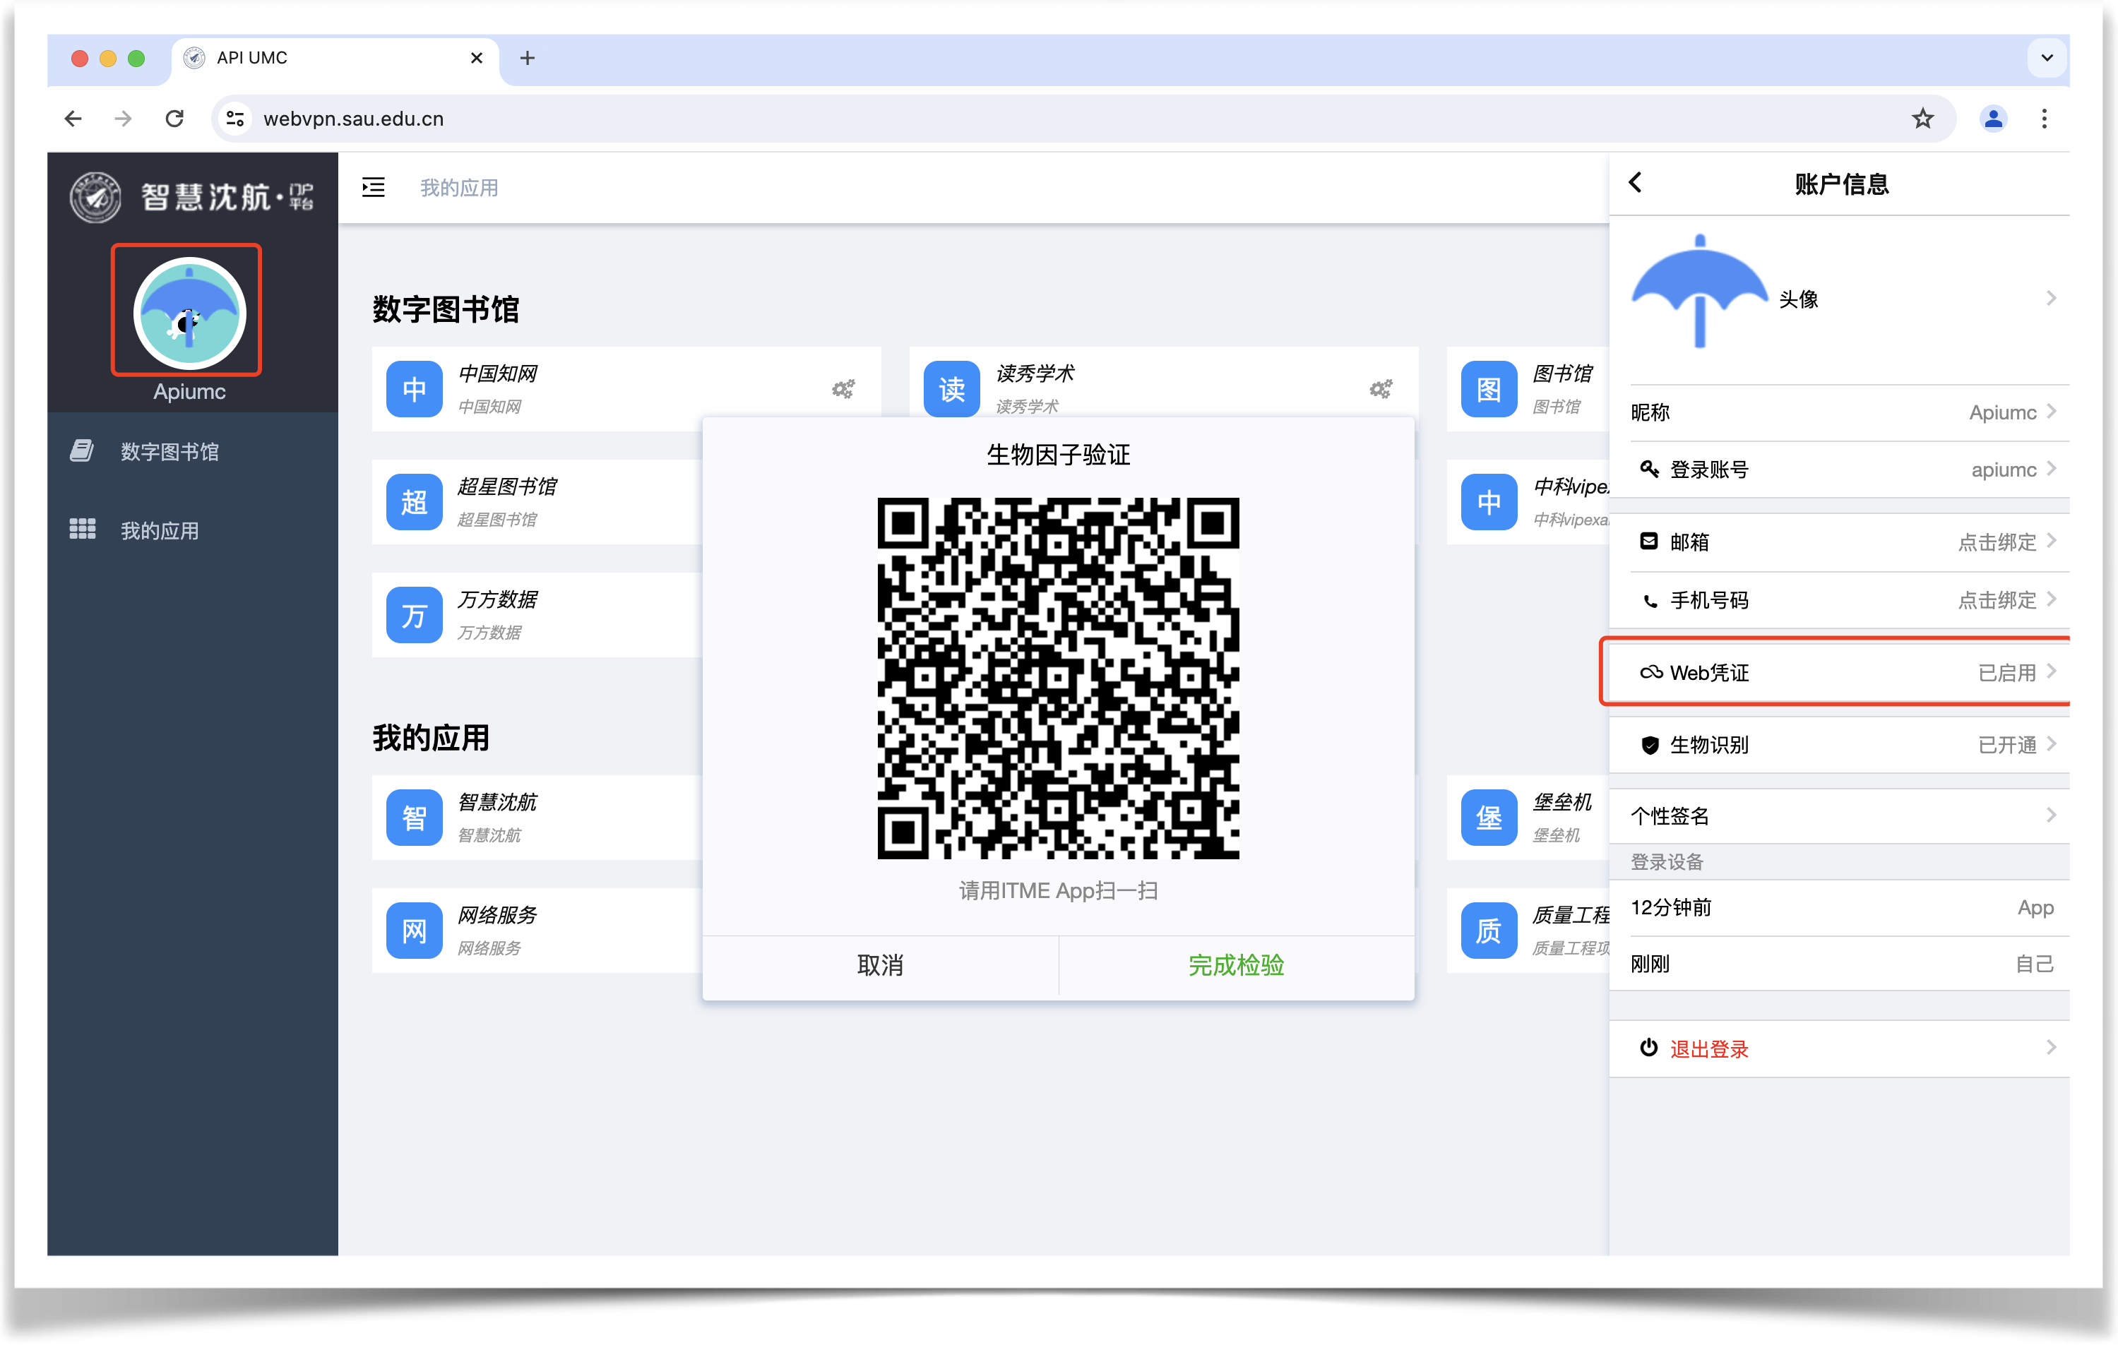Screen dimensions: 2118x1345
Task: Open the Chrome three-dot menu
Action: click(2044, 119)
